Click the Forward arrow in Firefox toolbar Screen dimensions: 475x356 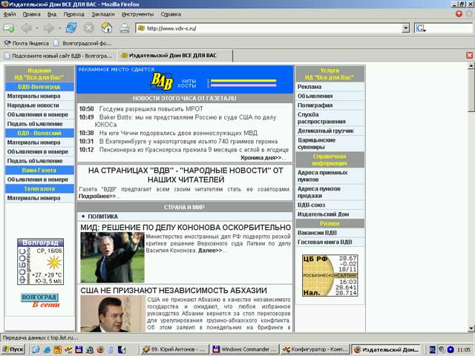48,28
